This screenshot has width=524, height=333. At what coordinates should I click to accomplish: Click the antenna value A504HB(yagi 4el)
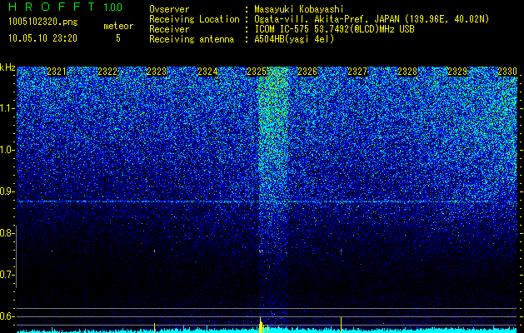[x=294, y=39]
